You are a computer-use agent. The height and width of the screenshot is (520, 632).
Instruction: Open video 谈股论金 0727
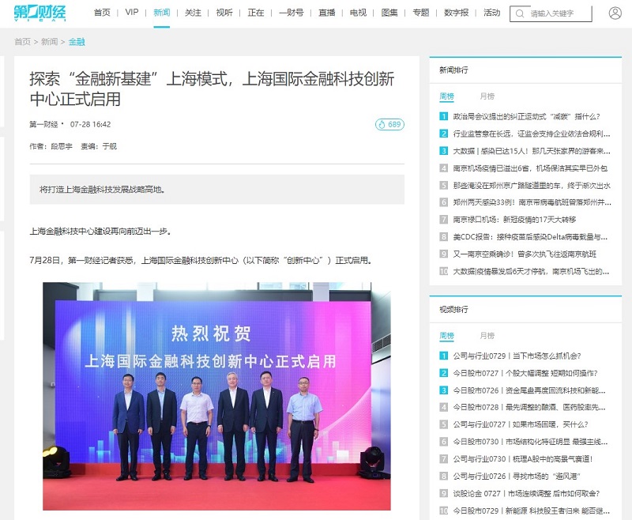pyautogui.click(x=526, y=493)
